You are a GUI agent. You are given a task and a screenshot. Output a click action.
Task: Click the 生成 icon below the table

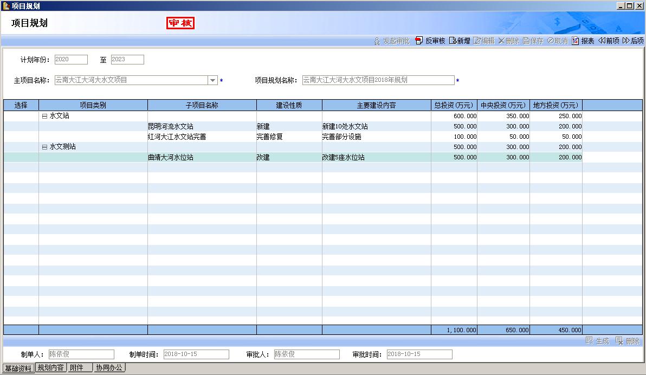(x=590, y=341)
